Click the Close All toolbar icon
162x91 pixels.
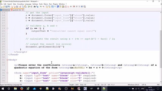(14, 7)
